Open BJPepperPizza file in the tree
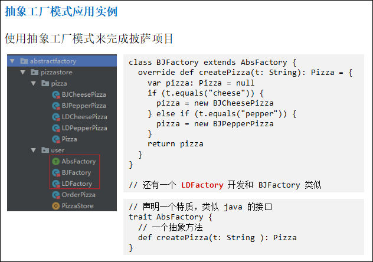This screenshot has width=373, height=262. [x=84, y=106]
